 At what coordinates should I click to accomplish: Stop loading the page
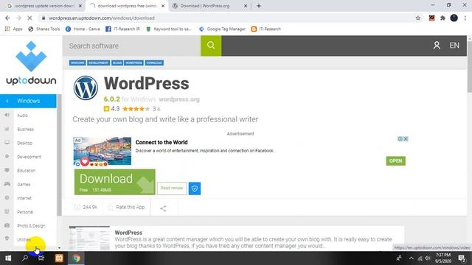pos(29,18)
